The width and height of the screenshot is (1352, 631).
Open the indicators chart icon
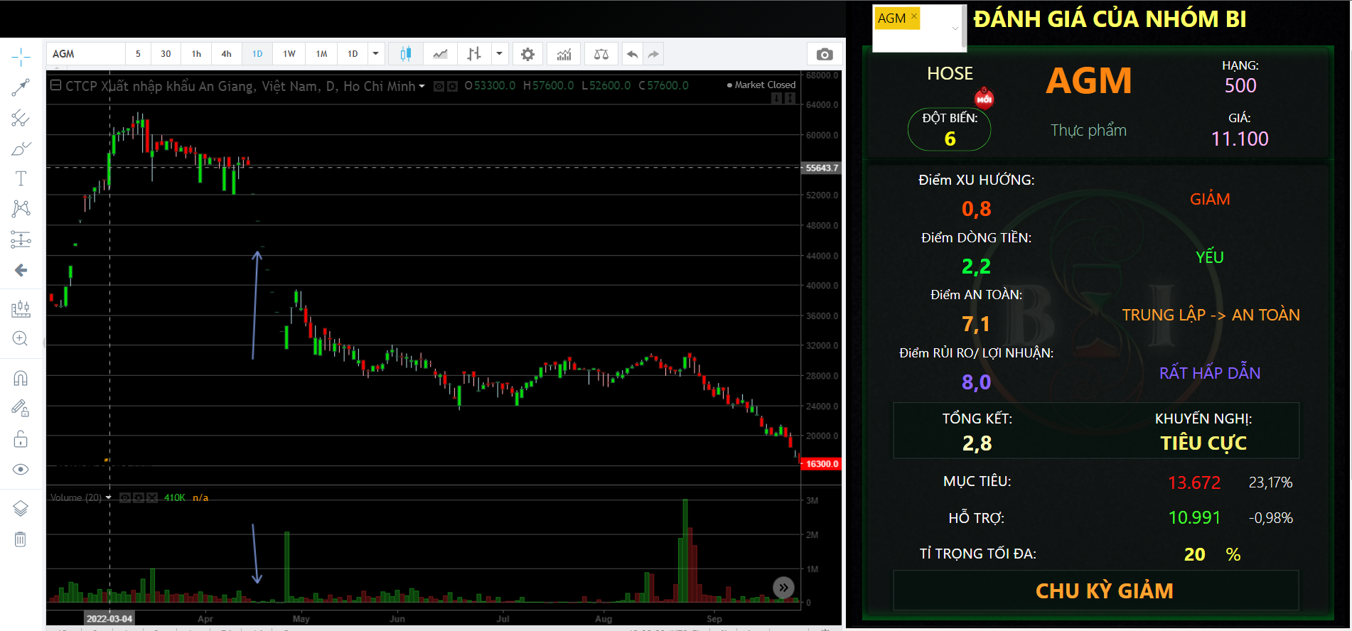tap(564, 54)
